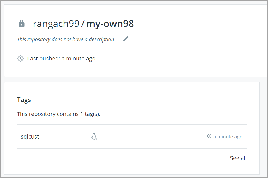Click the pencil icon to edit description

click(x=126, y=39)
